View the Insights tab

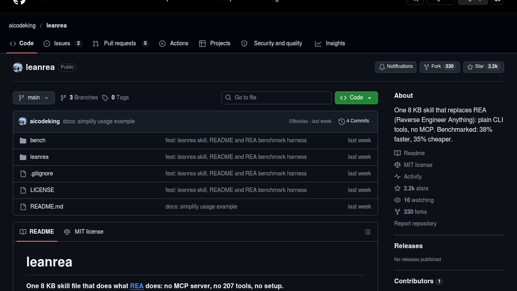[330, 43]
